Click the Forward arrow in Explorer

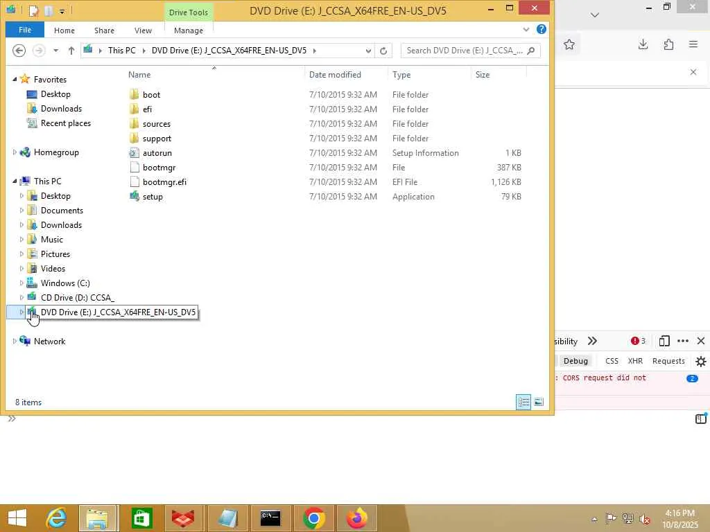pos(39,51)
